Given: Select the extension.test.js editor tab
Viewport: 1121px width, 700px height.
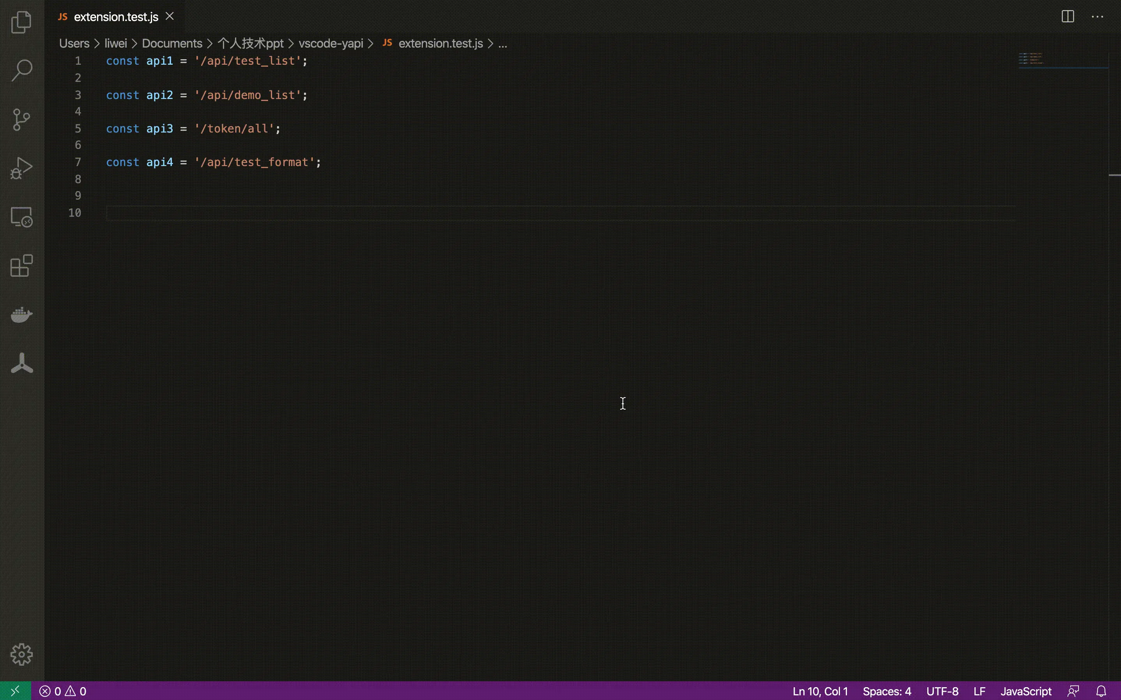Looking at the screenshot, I should [116, 17].
